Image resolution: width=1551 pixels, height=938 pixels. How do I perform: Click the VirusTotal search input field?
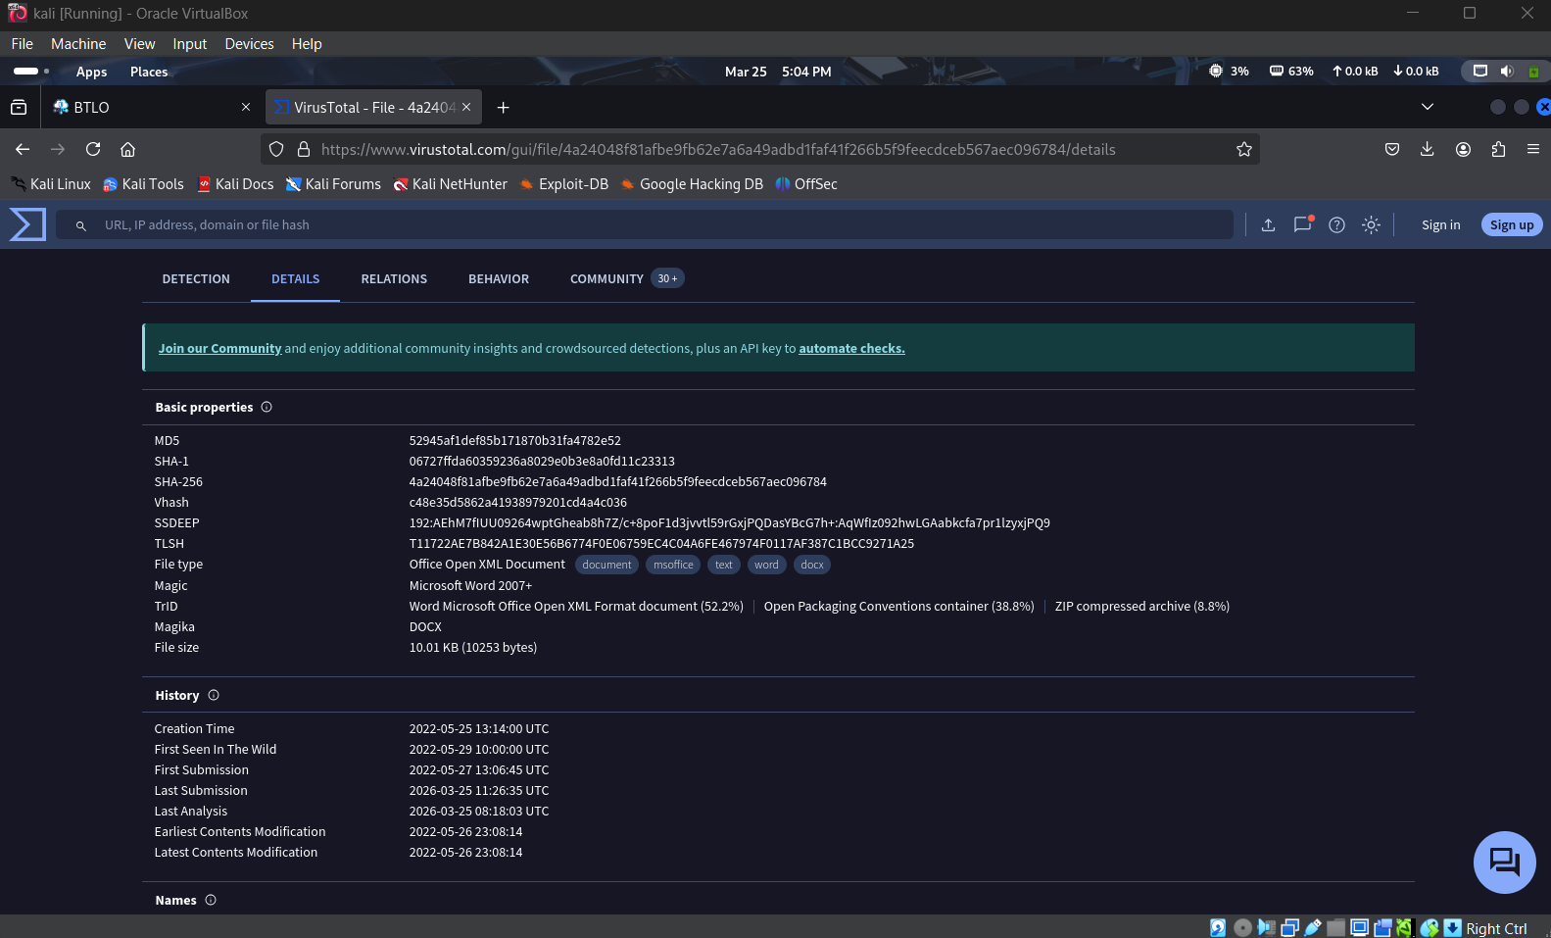[645, 224]
